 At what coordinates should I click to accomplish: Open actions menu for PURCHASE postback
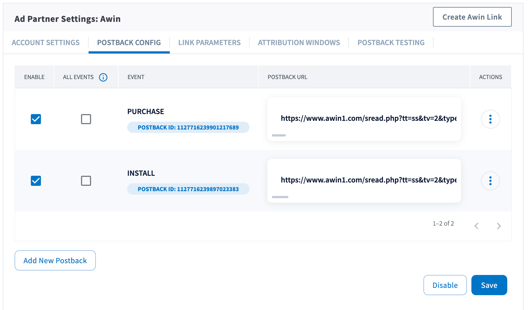click(490, 119)
